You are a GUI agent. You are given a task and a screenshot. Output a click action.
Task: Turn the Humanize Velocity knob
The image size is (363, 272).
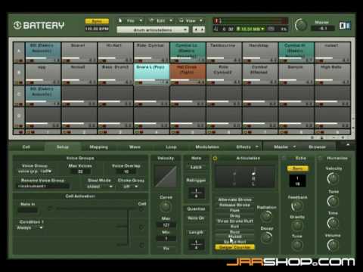[x=333, y=178]
